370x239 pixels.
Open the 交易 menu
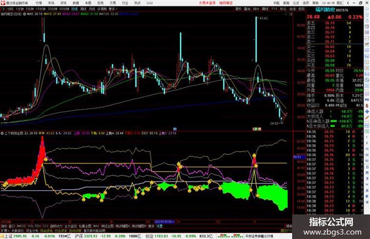[112, 3]
